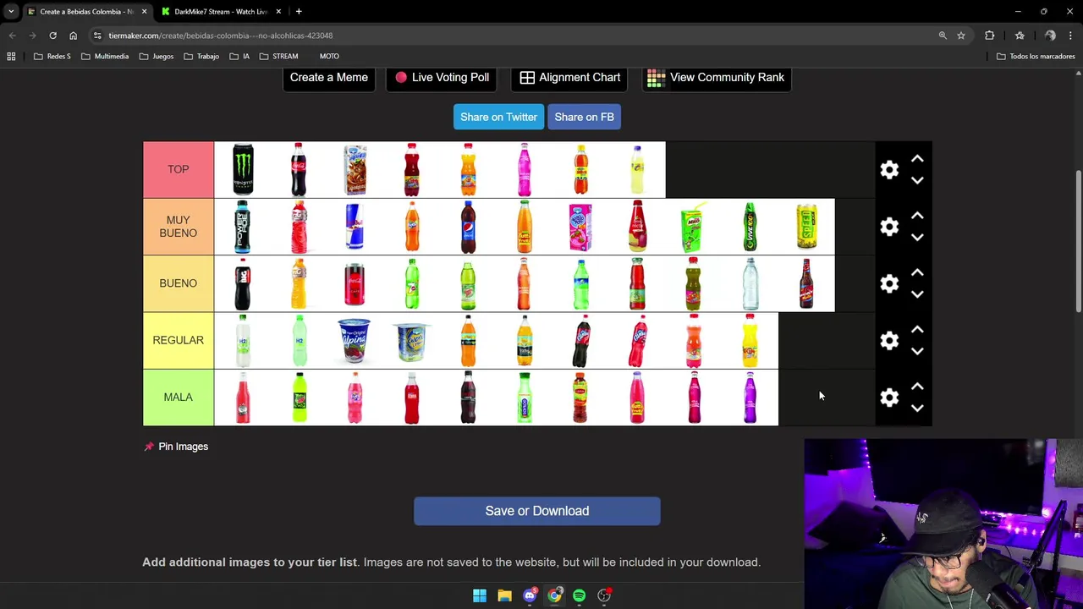
Task: Open Discord from taskbar
Action: pos(530,595)
